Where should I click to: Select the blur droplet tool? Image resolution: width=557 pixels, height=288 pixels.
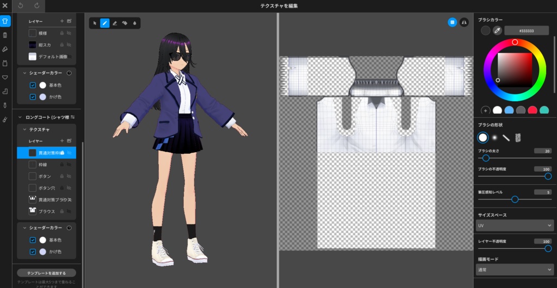(135, 23)
